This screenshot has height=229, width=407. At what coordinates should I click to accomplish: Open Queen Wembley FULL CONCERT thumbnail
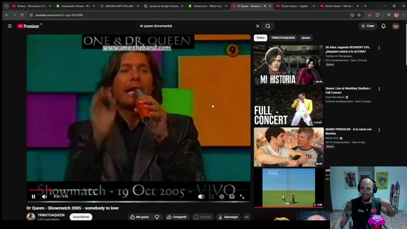point(288,106)
